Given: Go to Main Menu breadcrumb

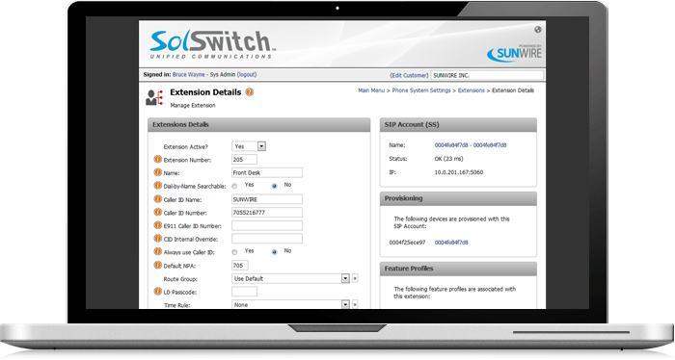Looking at the screenshot, I should click(x=371, y=90).
